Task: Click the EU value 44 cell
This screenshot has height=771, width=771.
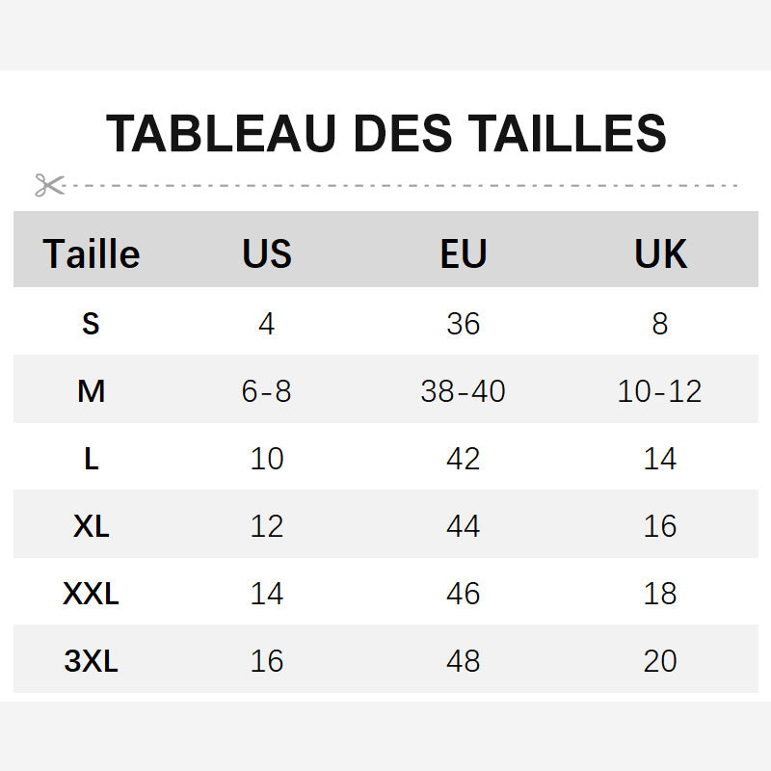Action: click(464, 526)
